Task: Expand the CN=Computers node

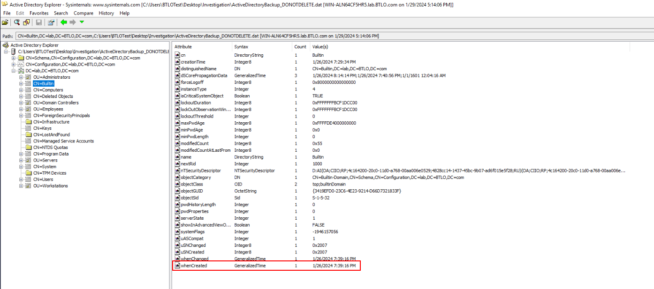Action: [x=22, y=90]
